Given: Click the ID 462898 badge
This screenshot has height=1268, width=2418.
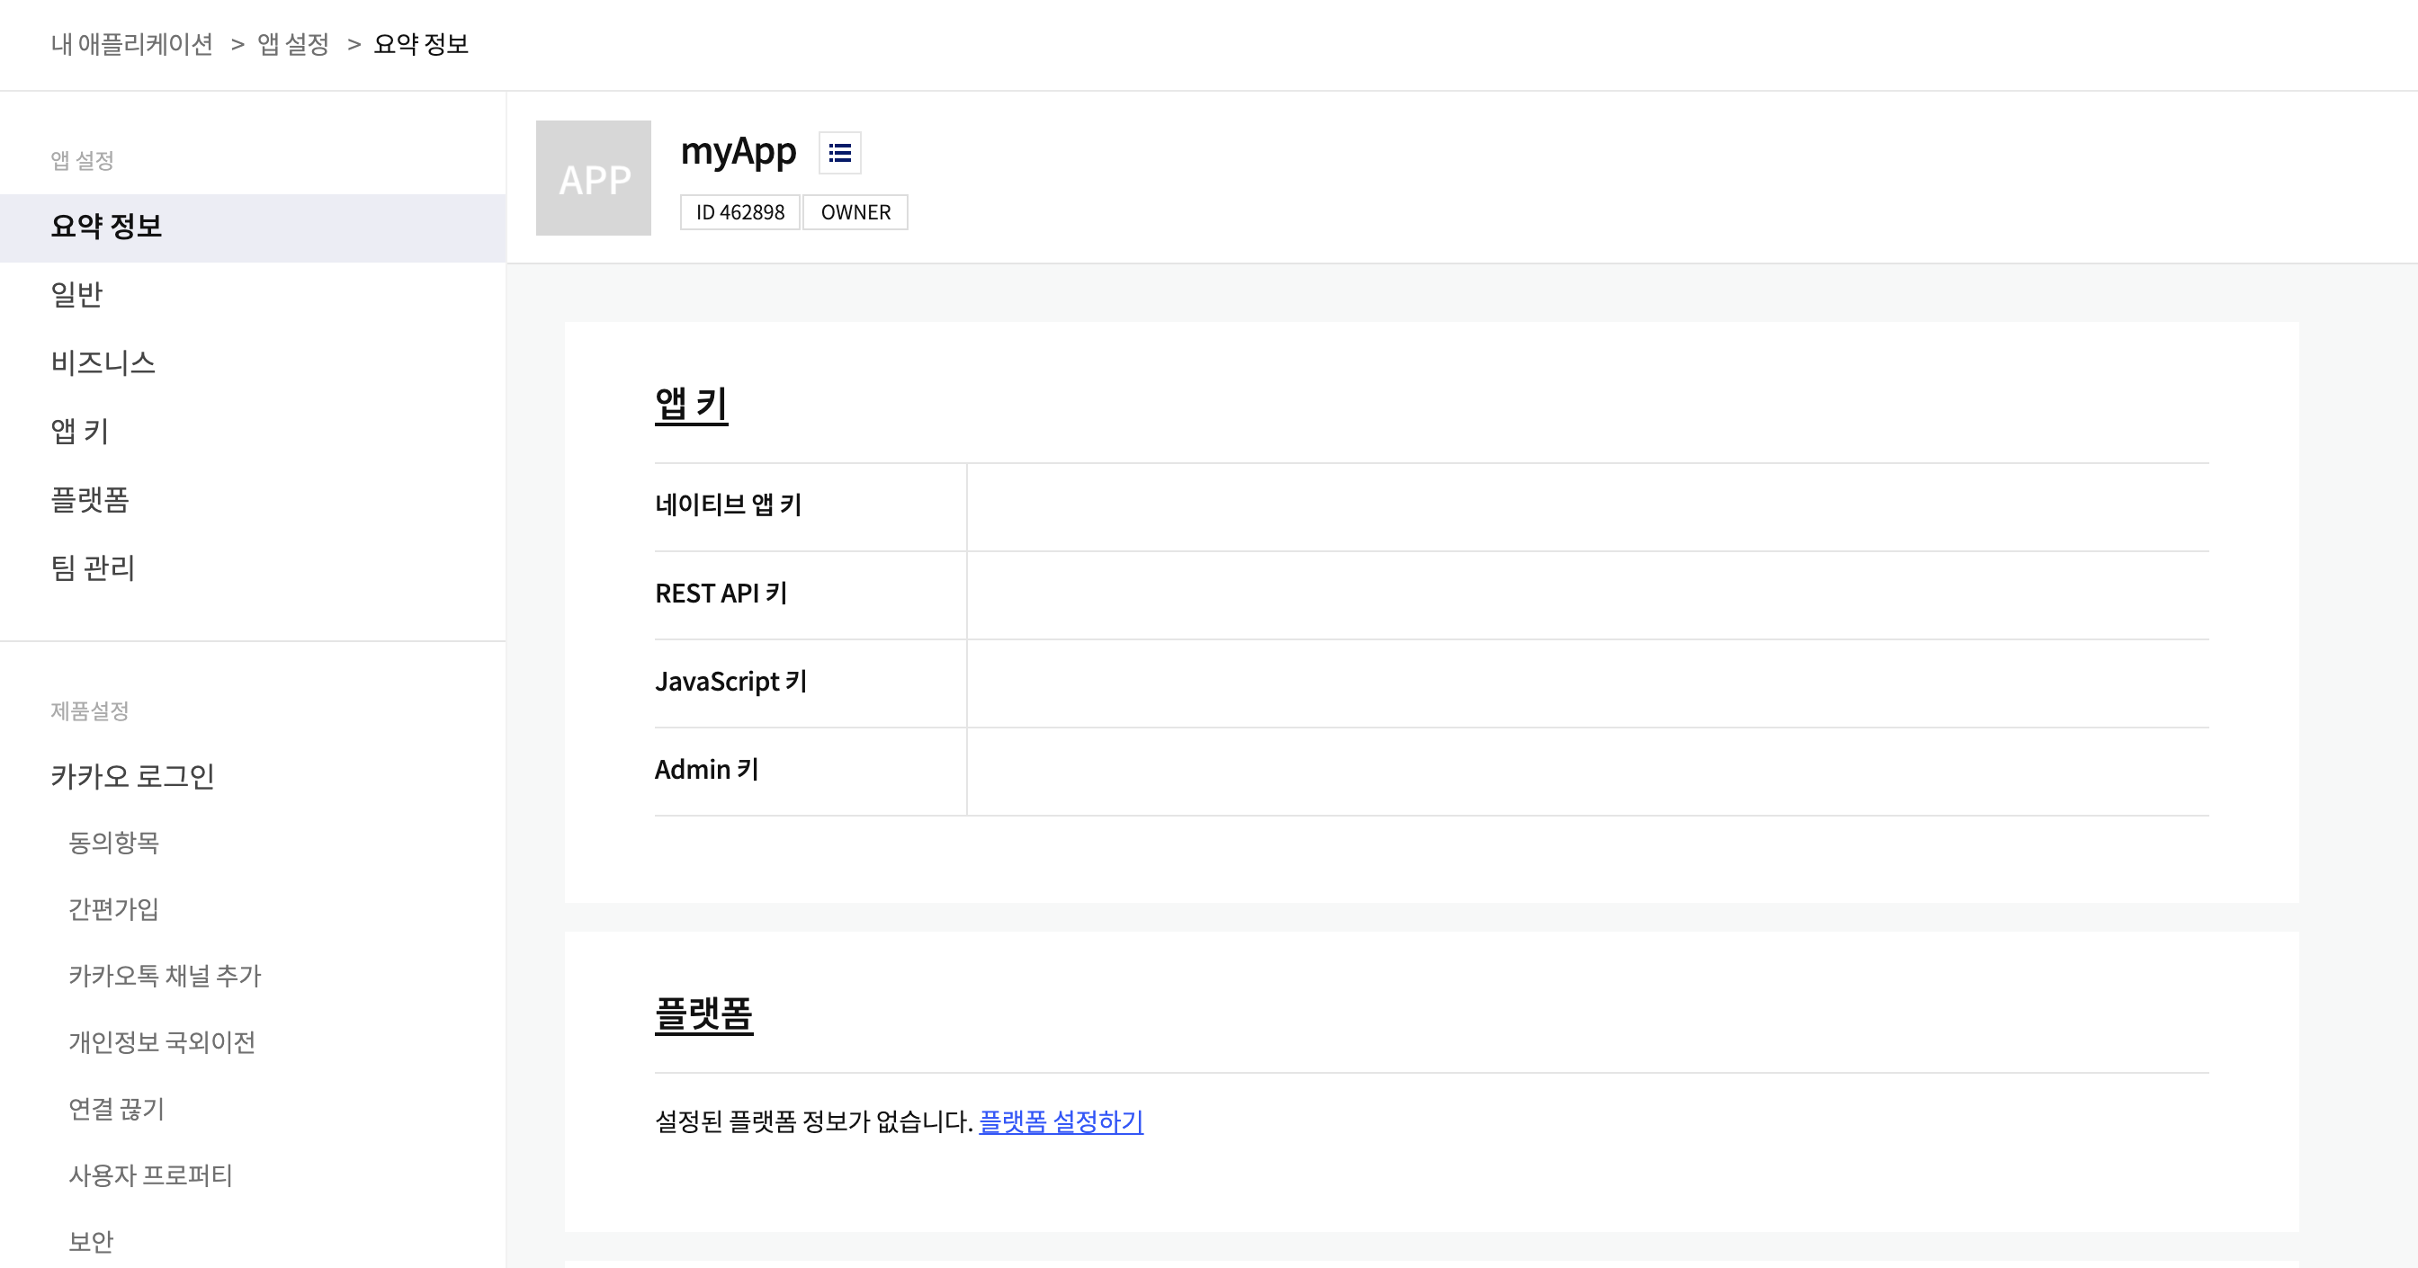Looking at the screenshot, I should (739, 212).
